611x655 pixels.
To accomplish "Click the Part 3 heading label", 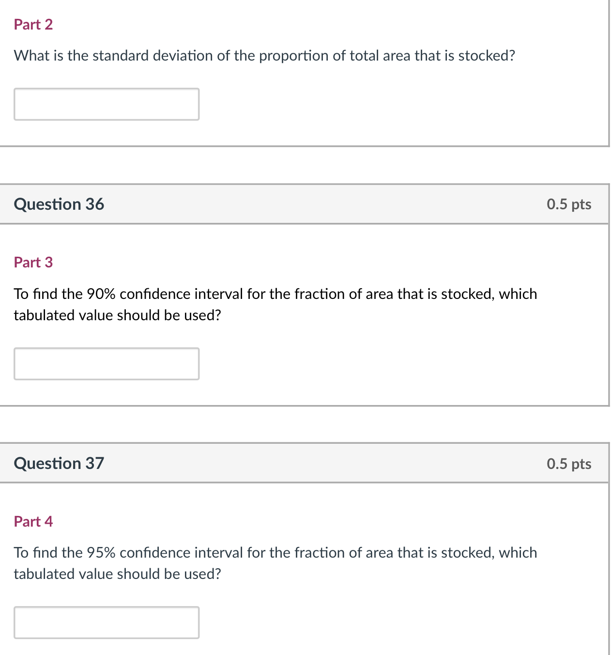I will 33,262.
